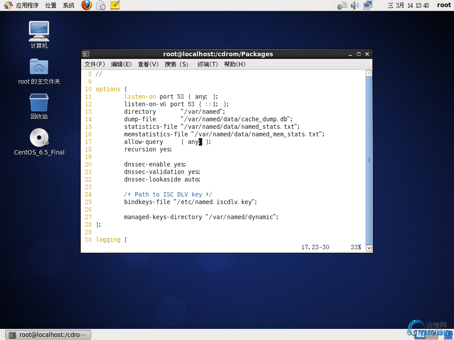Screen dimensions: 454x340
Task: Click "recursion yes;" on line 18
Action: (148, 149)
